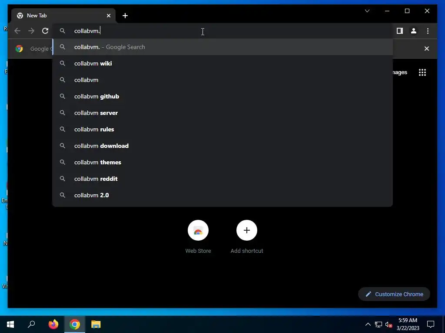Screen dimensions: 445x333
Task: Select the 'collabvm. - Google Search' suggestion
Action: click(x=223, y=47)
